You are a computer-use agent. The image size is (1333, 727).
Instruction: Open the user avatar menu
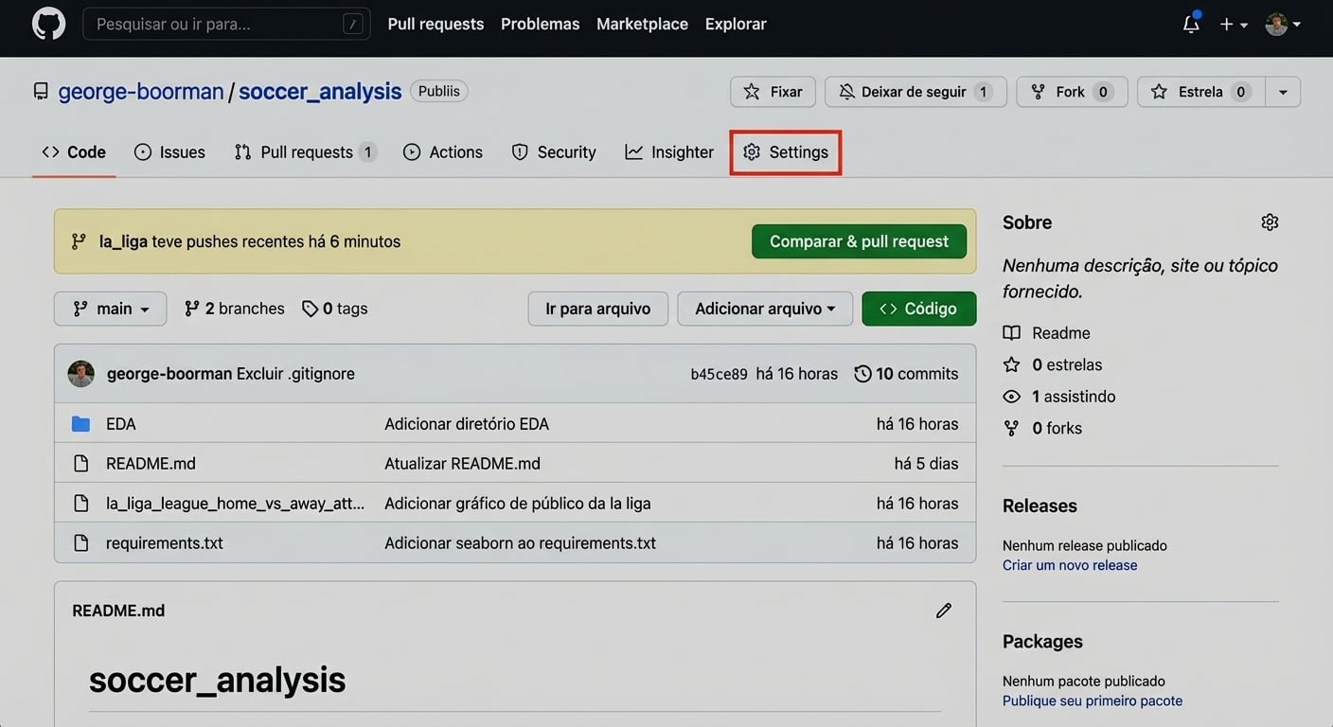coord(1283,24)
